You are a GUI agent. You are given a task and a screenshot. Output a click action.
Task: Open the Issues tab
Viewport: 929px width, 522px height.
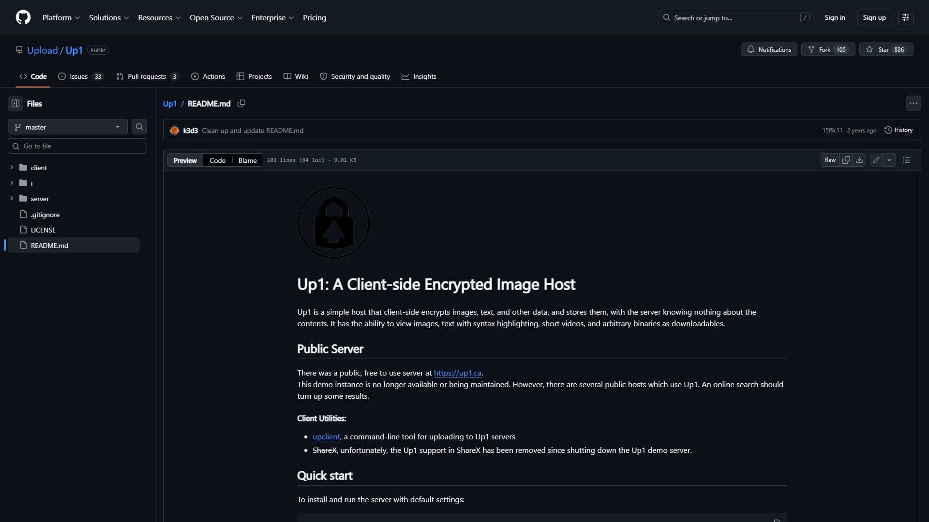81,76
